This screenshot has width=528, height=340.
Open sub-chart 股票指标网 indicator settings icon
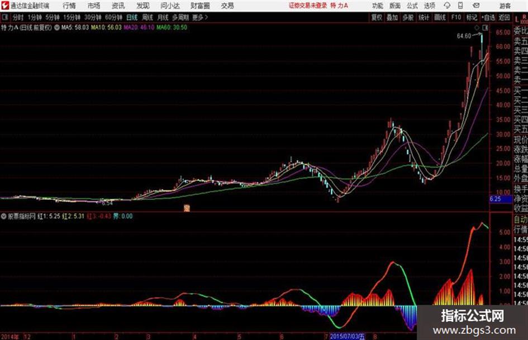tap(3, 217)
